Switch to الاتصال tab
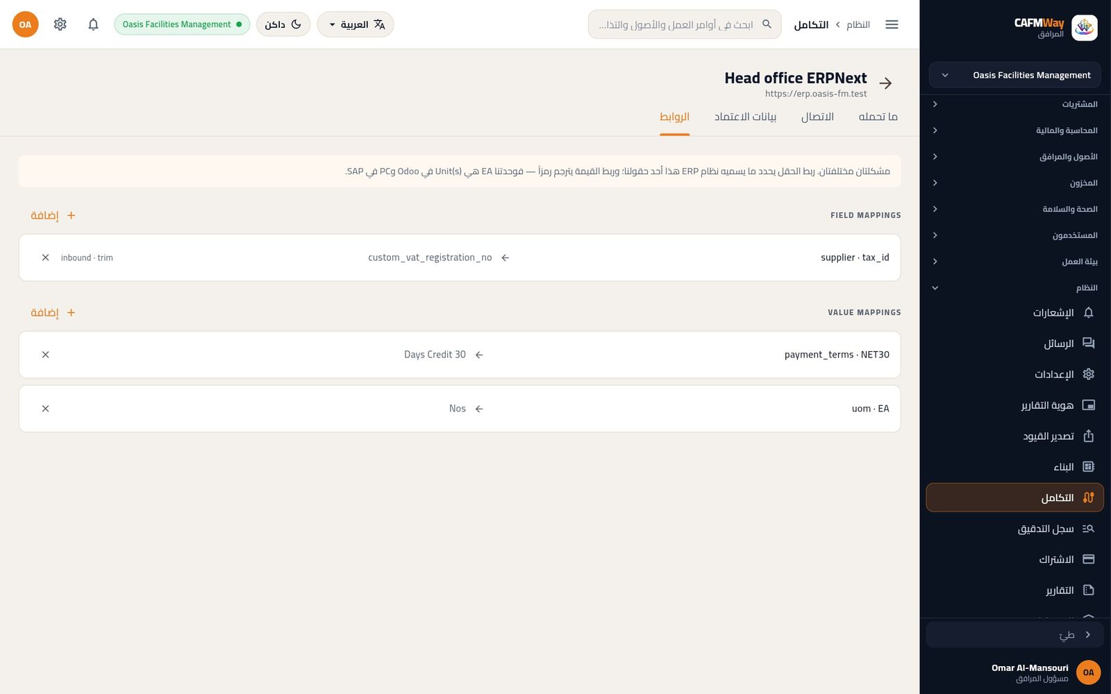Image resolution: width=1111 pixels, height=694 pixels. (817, 117)
